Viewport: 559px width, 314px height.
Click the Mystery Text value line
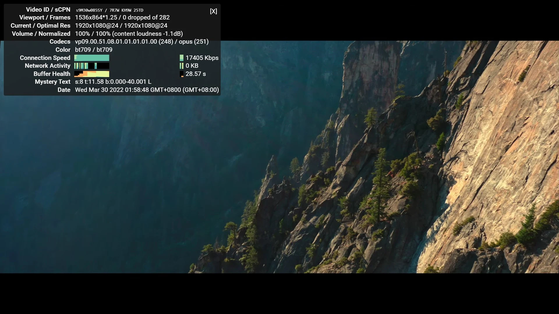[x=113, y=82]
